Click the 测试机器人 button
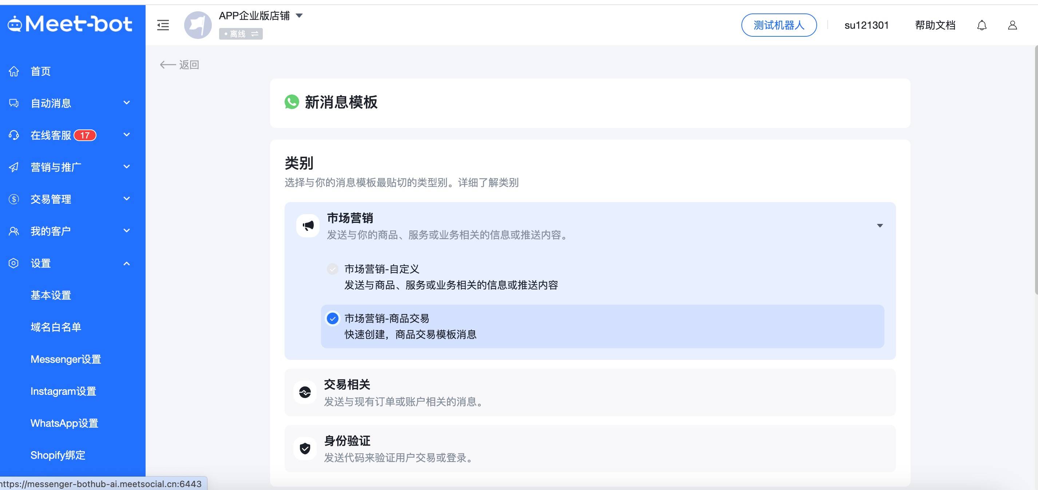 point(779,25)
